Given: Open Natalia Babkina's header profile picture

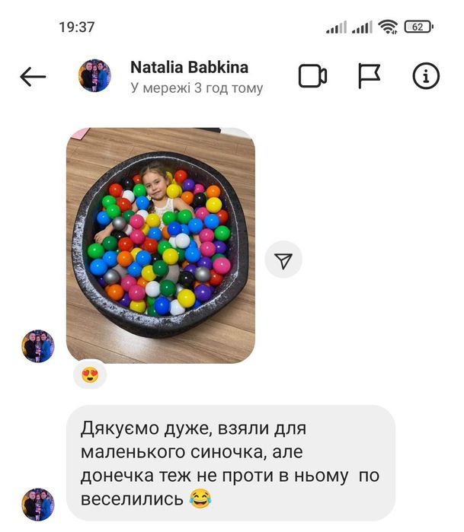Looking at the screenshot, I should [94, 75].
